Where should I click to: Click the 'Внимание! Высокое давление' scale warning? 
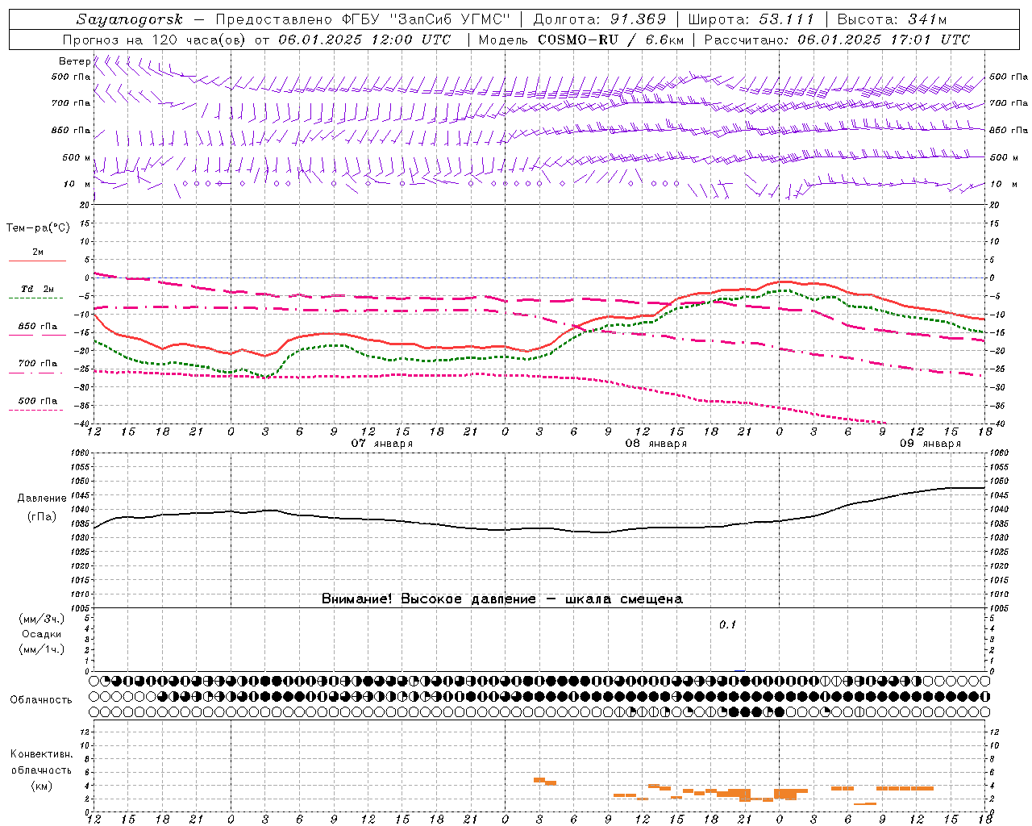point(502,599)
